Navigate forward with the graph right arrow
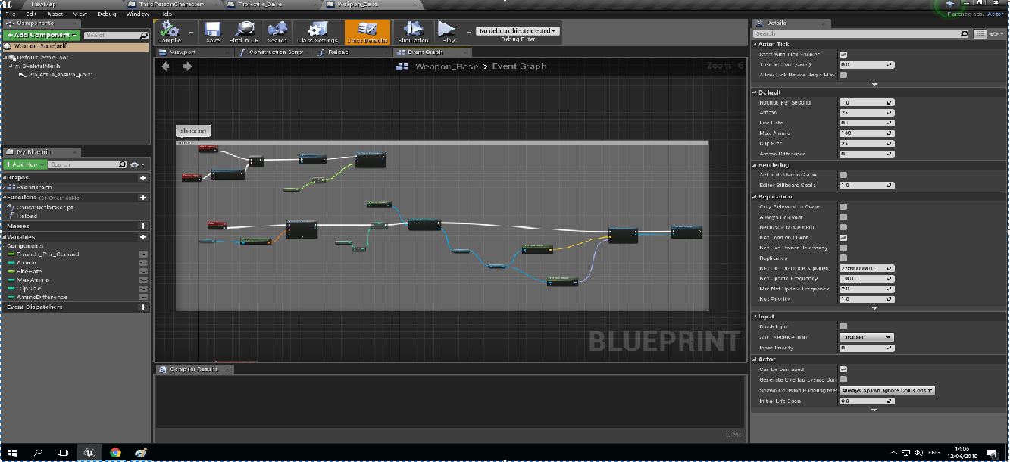The width and height of the screenshot is (1010, 462). pyautogui.click(x=187, y=66)
